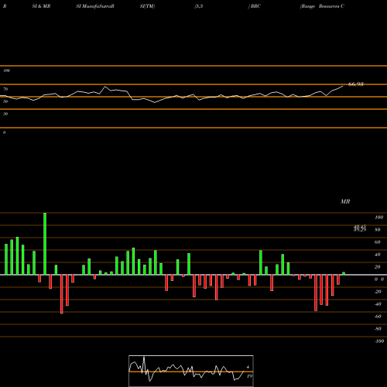Click the overlapping 40.45 MR value label
The width and height of the screenshot is (387, 387).
pos(360,227)
